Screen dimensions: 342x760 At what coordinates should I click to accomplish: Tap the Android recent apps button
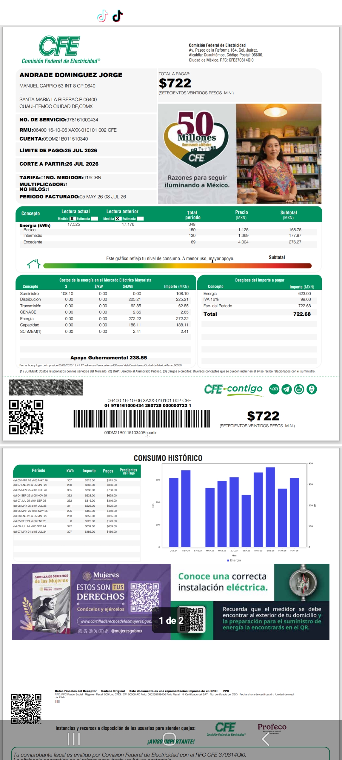(74, 739)
